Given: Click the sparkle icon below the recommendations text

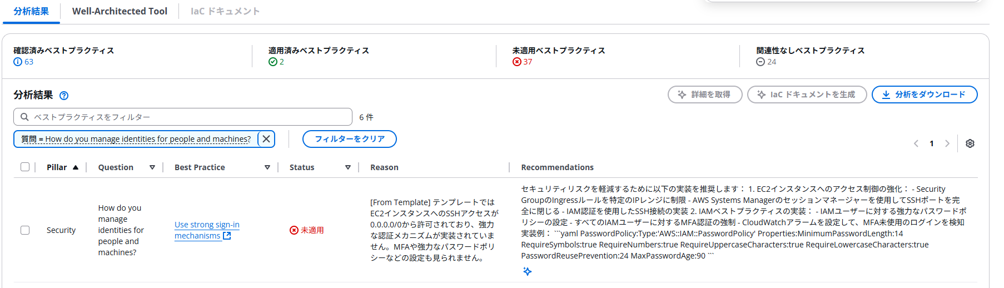Looking at the screenshot, I should pos(528,271).
